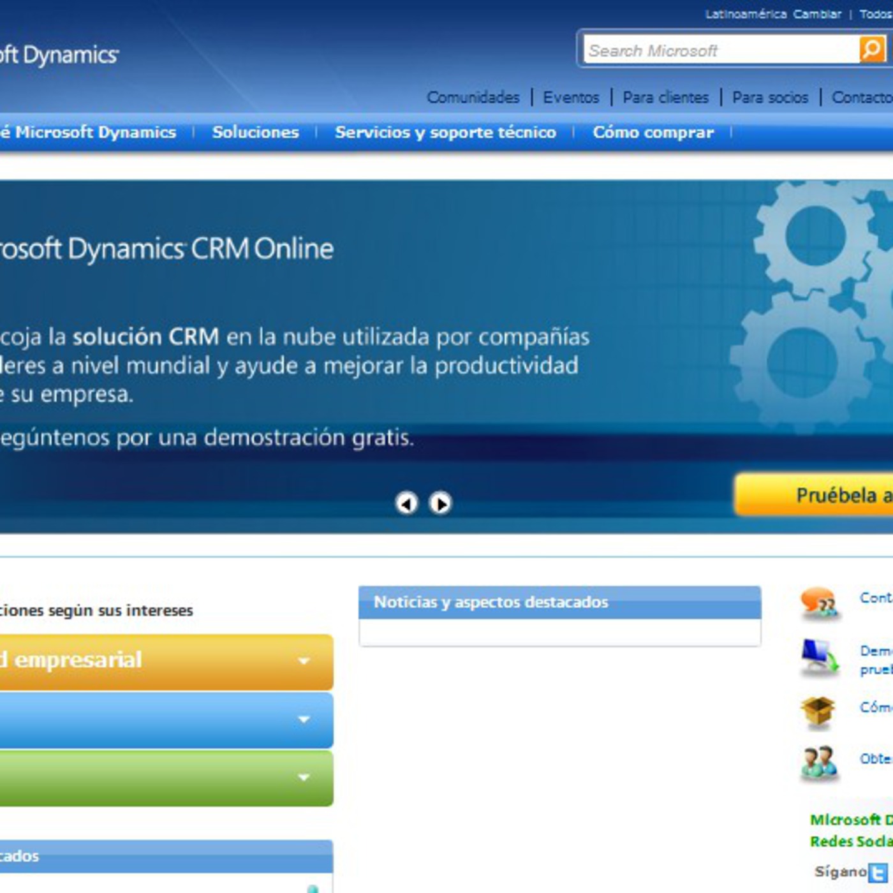
Task: Open Servicios y soporte técnico menu
Action: tap(445, 132)
